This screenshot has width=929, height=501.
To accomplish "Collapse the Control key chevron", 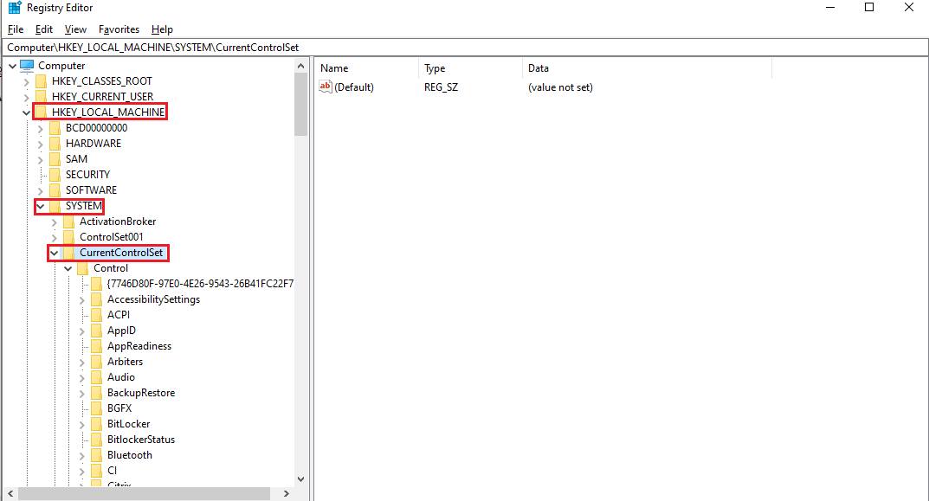I will [68, 268].
